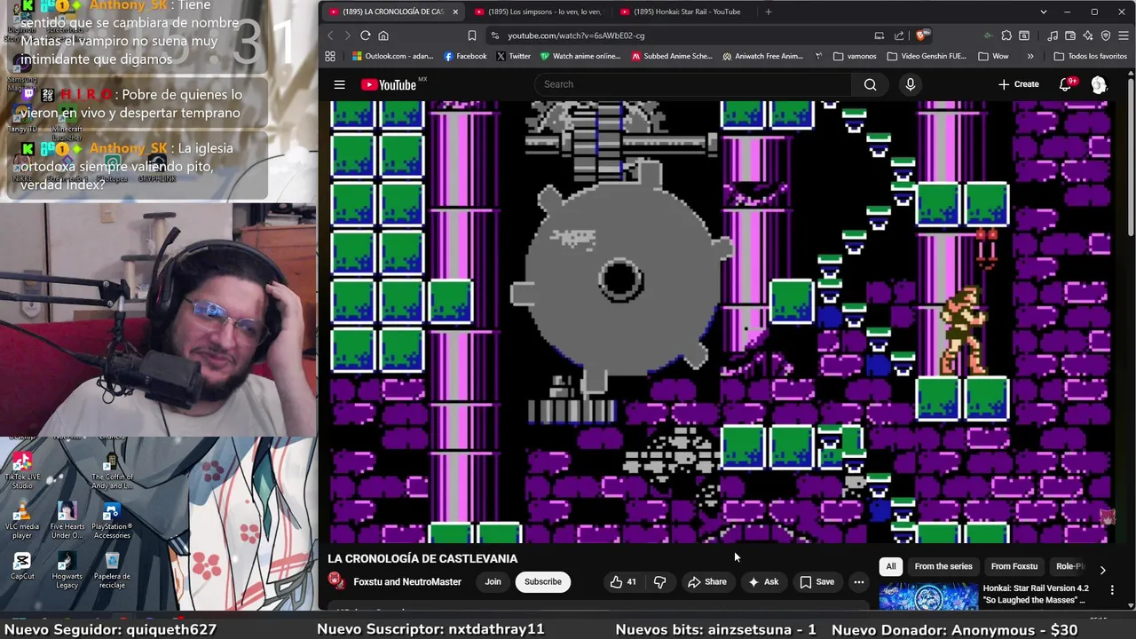Click the Ask button
This screenshot has width=1136, height=639.
(x=763, y=582)
